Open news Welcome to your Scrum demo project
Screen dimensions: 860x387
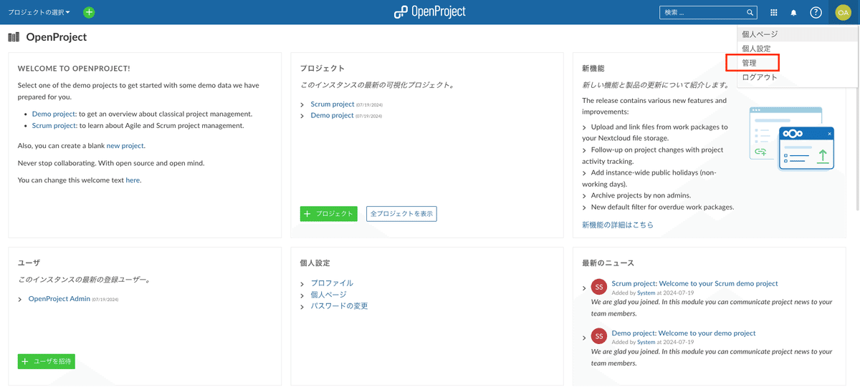(694, 283)
